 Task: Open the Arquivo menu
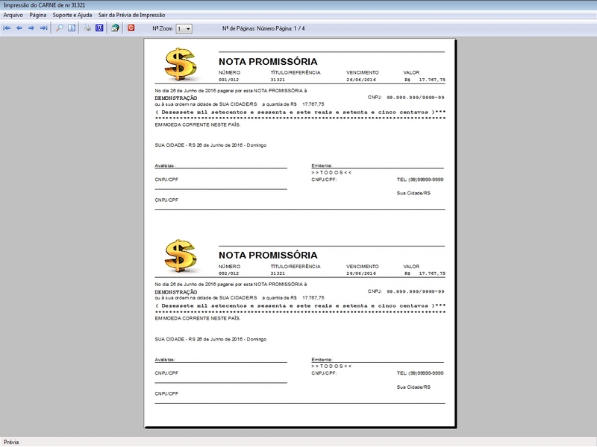13,15
